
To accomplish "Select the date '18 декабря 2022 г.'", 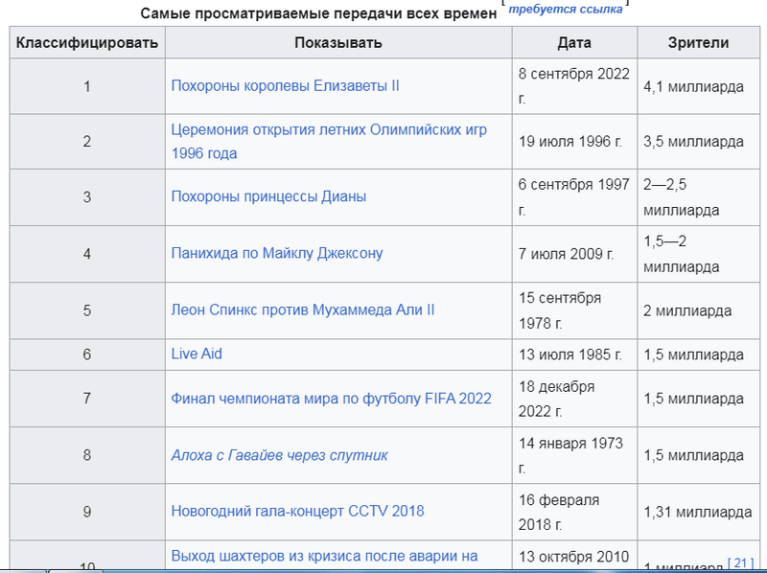I will tap(557, 399).
